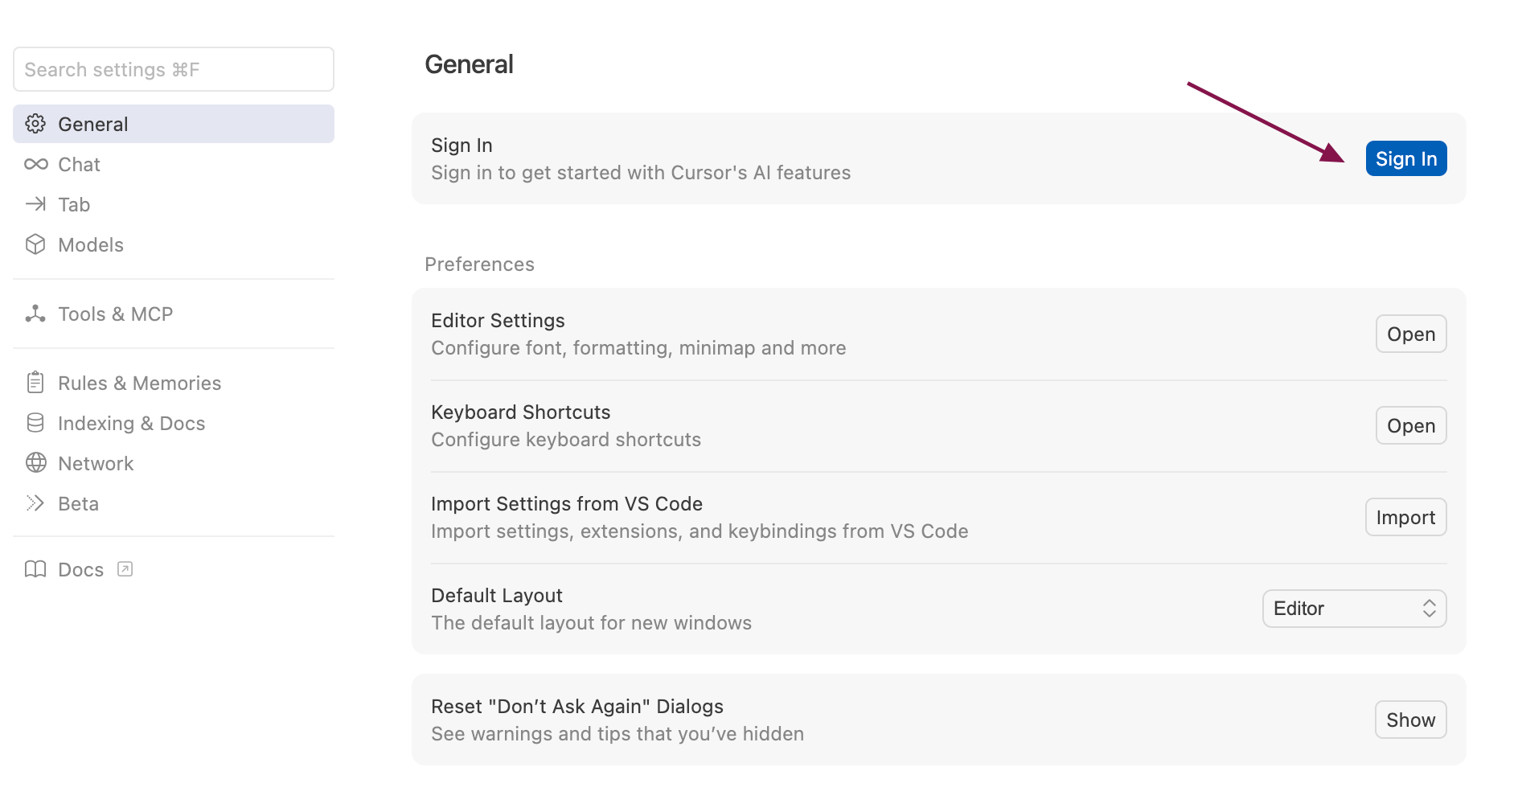Switch to Indexing & Docs section
Screen dimensions: 1518x812
(x=131, y=423)
